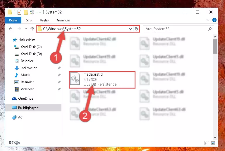This screenshot has height=151, width=225.
Task: Go forward with the forward arrow
Action: pos(19,29)
